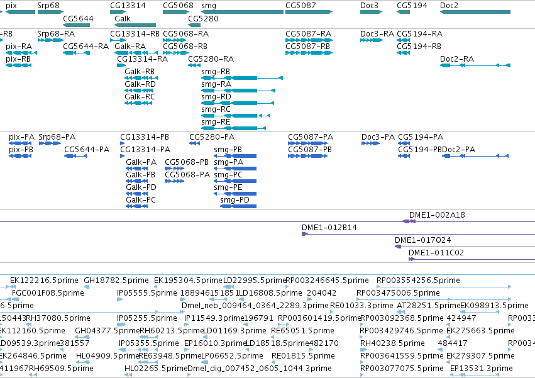Select protein smg-PD
535x378 pixels.
coord(238,206)
